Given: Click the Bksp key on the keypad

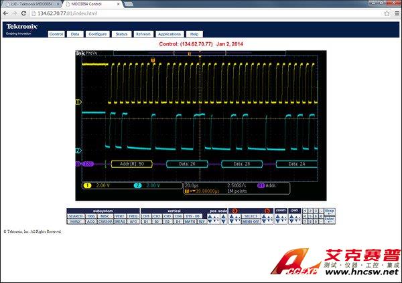Looking at the screenshot, I should [330, 212].
